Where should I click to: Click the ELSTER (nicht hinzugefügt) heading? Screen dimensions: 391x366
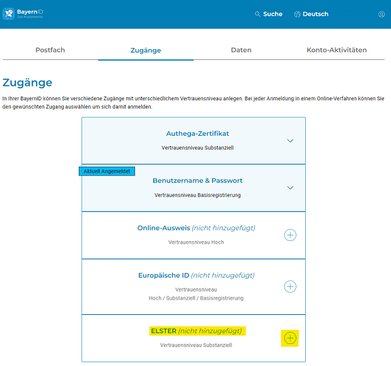(x=196, y=331)
